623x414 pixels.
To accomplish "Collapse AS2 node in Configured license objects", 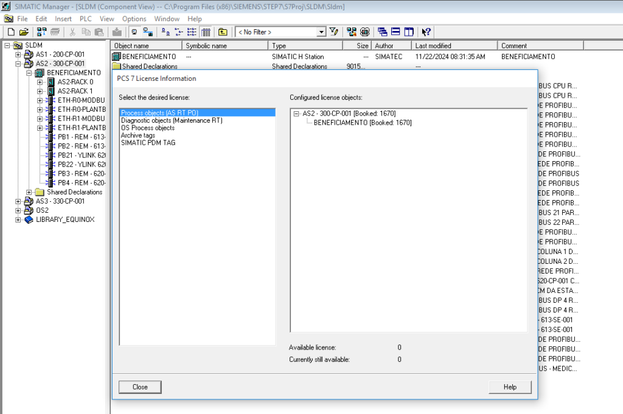I will [x=296, y=114].
